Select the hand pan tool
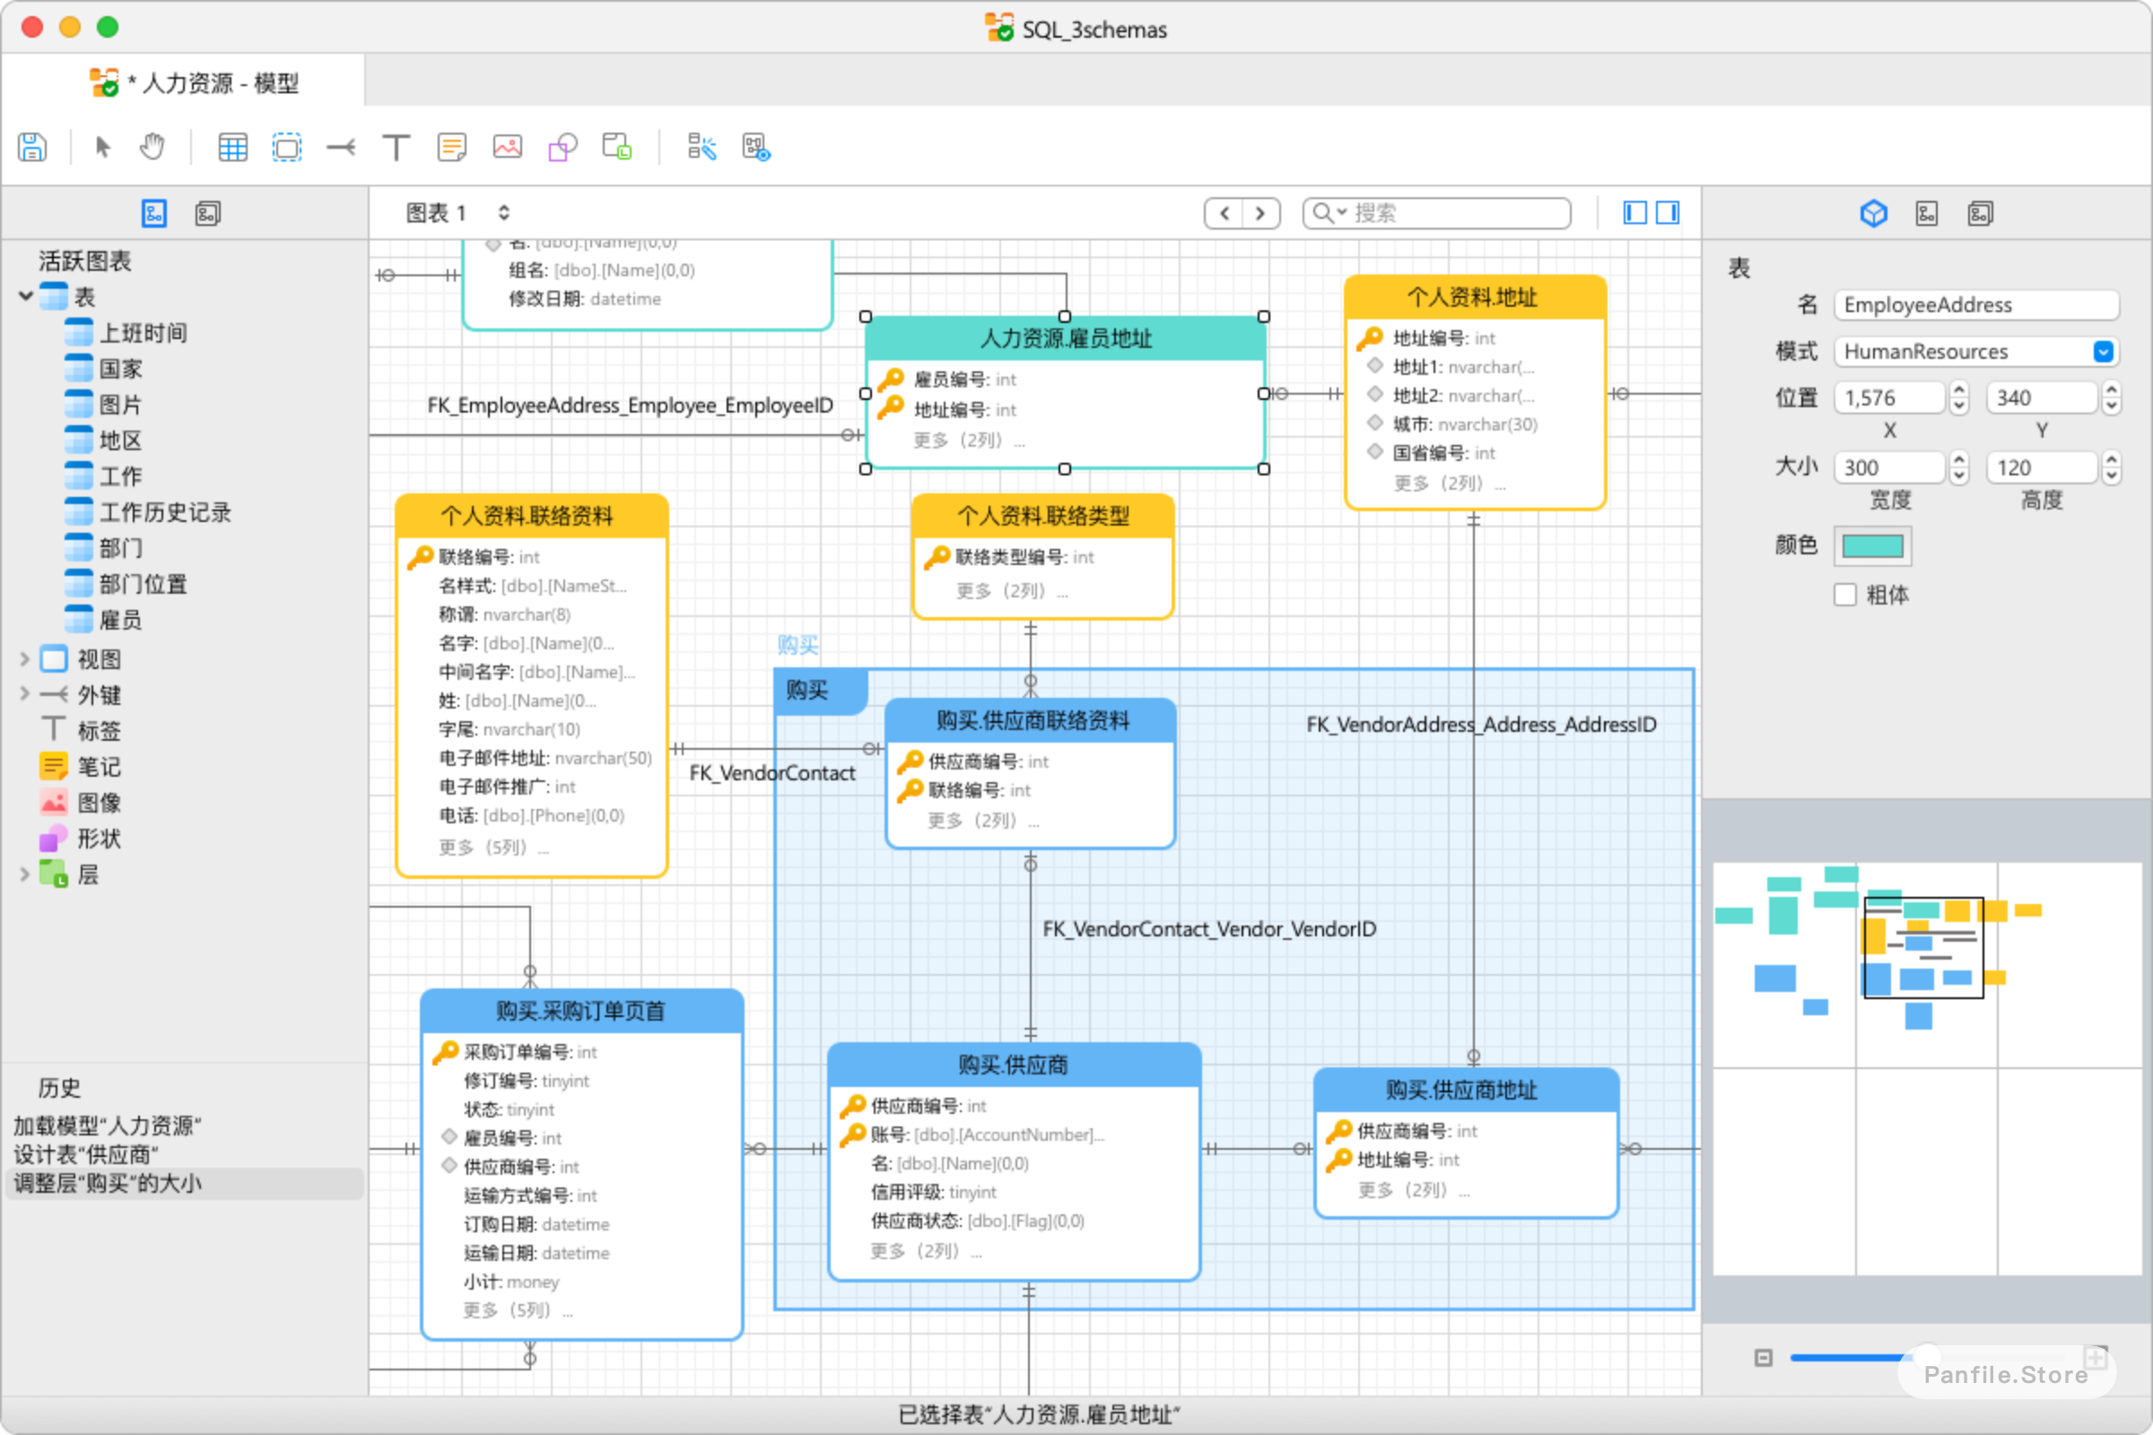The width and height of the screenshot is (2153, 1435). [x=152, y=146]
